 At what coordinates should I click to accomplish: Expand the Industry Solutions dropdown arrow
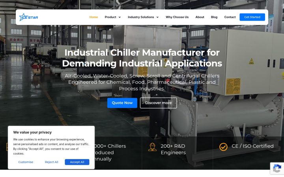[x=157, y=17]
